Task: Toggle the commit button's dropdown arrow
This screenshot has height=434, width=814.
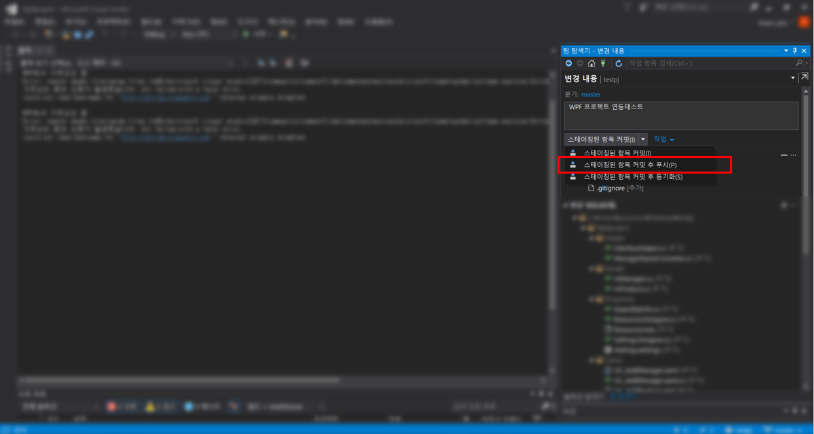Action: [643, 139]
